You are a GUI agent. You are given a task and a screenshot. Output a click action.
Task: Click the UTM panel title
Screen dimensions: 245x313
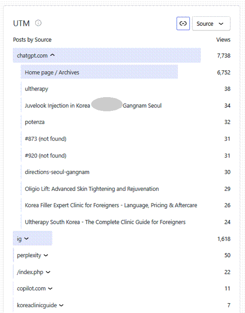click(x=21, y=23)
